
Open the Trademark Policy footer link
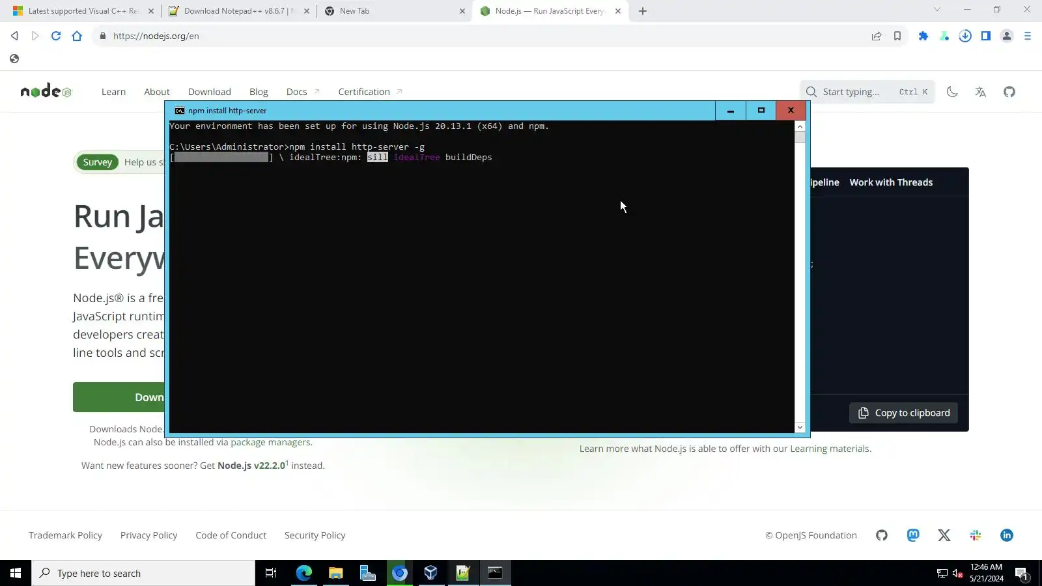coord(65,535)
